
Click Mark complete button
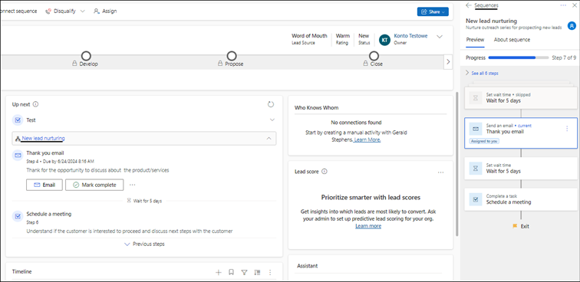pos(94,185)
